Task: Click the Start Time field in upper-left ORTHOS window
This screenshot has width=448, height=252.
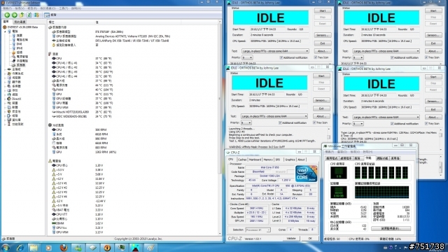Action: click(x=267, y=29)
